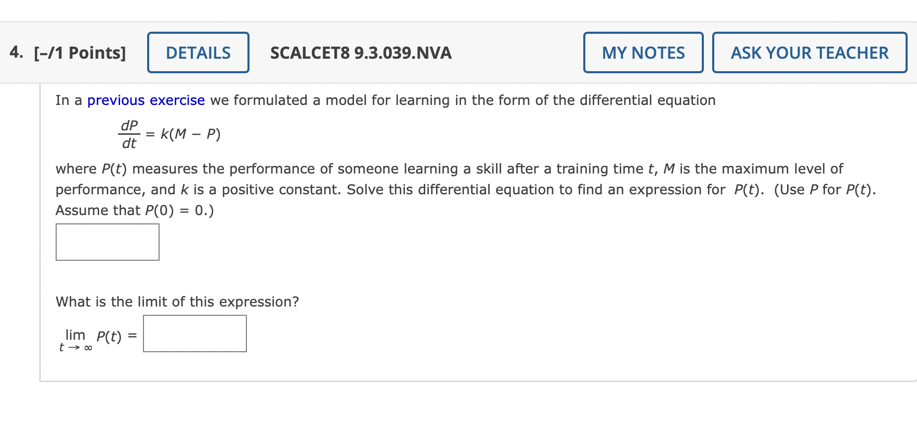Select the phrase What is the limit of this expression
The image size is (917, 426).
[177, 301]
